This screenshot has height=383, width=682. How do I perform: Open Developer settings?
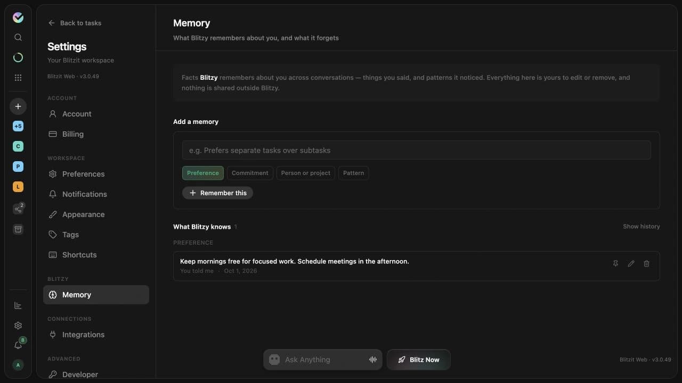tap(96, 374)
